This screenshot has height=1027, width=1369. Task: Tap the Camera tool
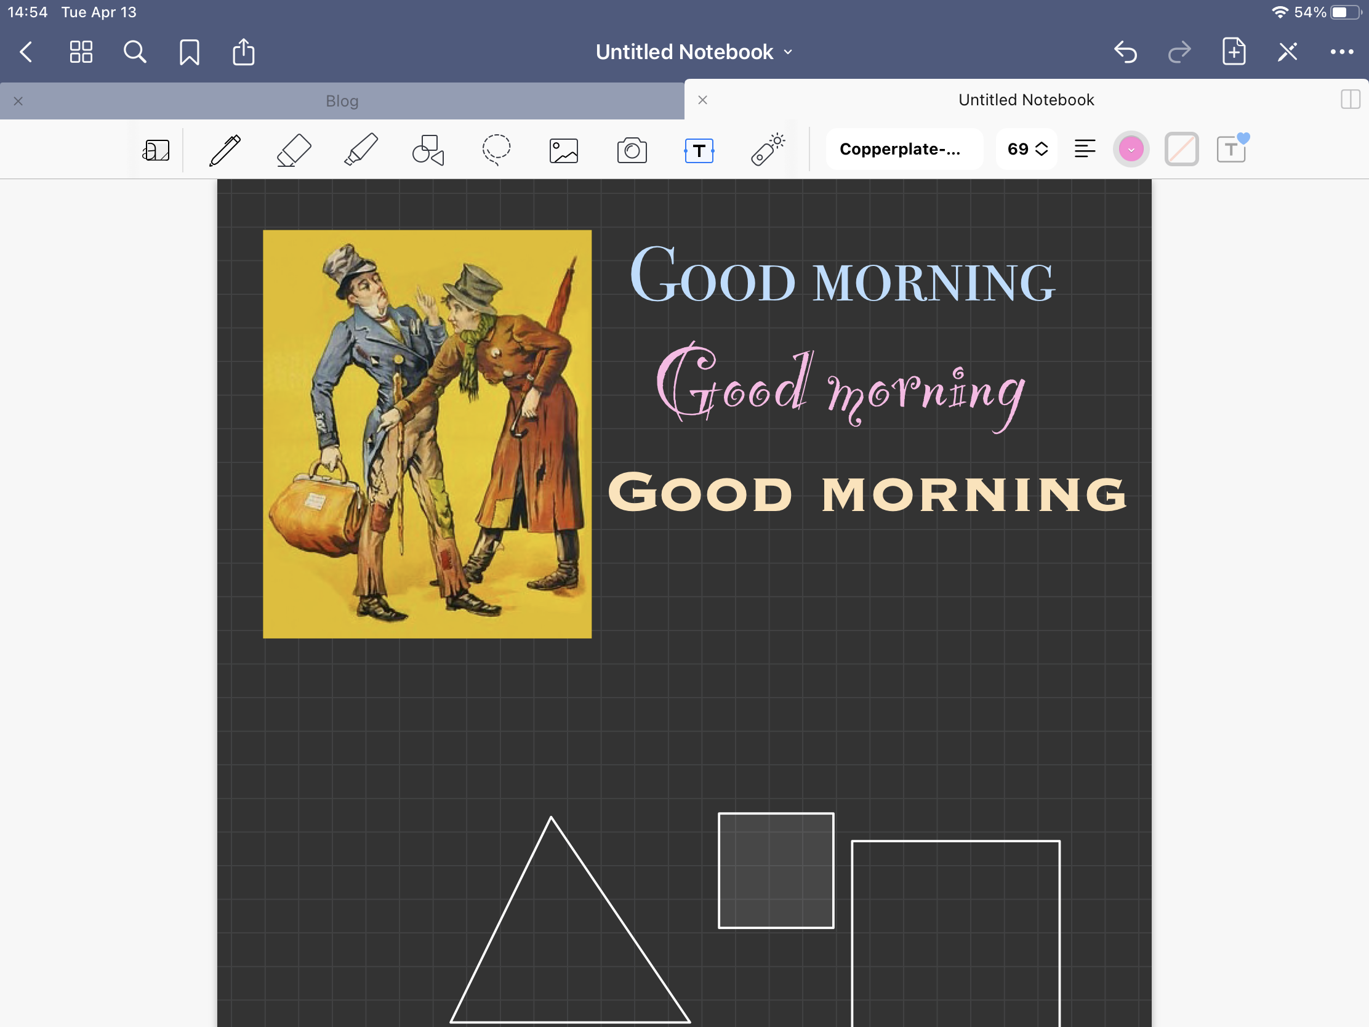pos(632,150)
